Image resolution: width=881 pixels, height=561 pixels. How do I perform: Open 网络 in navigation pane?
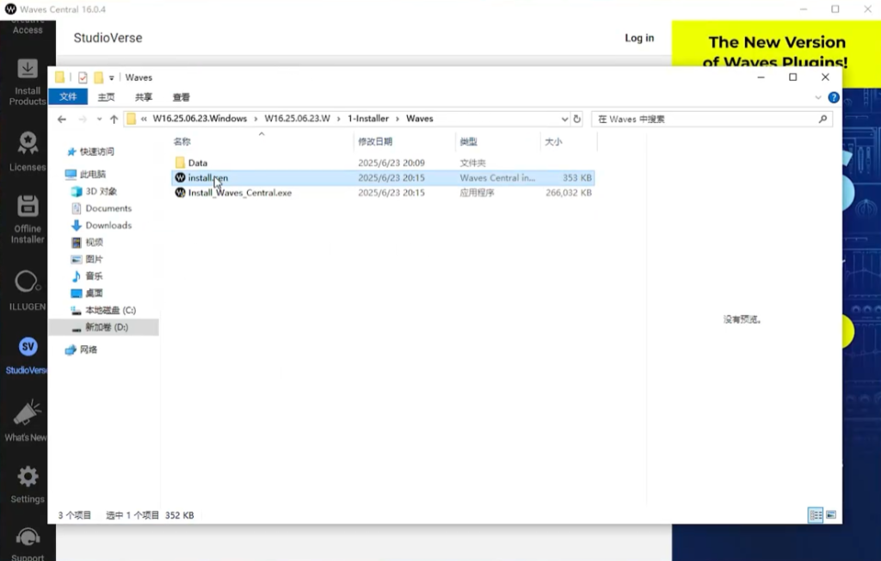89,349
